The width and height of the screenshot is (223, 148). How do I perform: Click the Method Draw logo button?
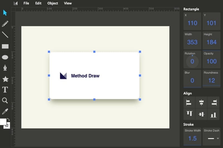pyautogui.click(x=15, y=3)
